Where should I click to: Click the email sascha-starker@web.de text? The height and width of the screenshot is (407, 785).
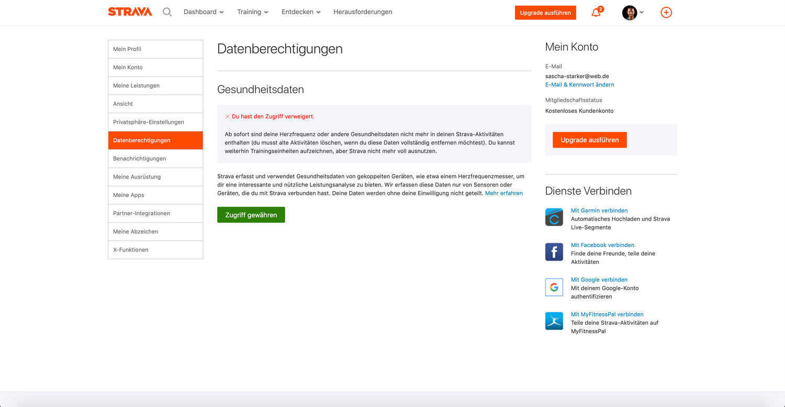tap(577, 76)
